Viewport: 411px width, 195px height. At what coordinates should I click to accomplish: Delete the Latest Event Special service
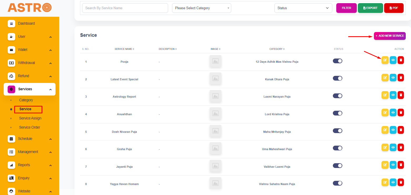pyautogui.click(x=401, y=78)
